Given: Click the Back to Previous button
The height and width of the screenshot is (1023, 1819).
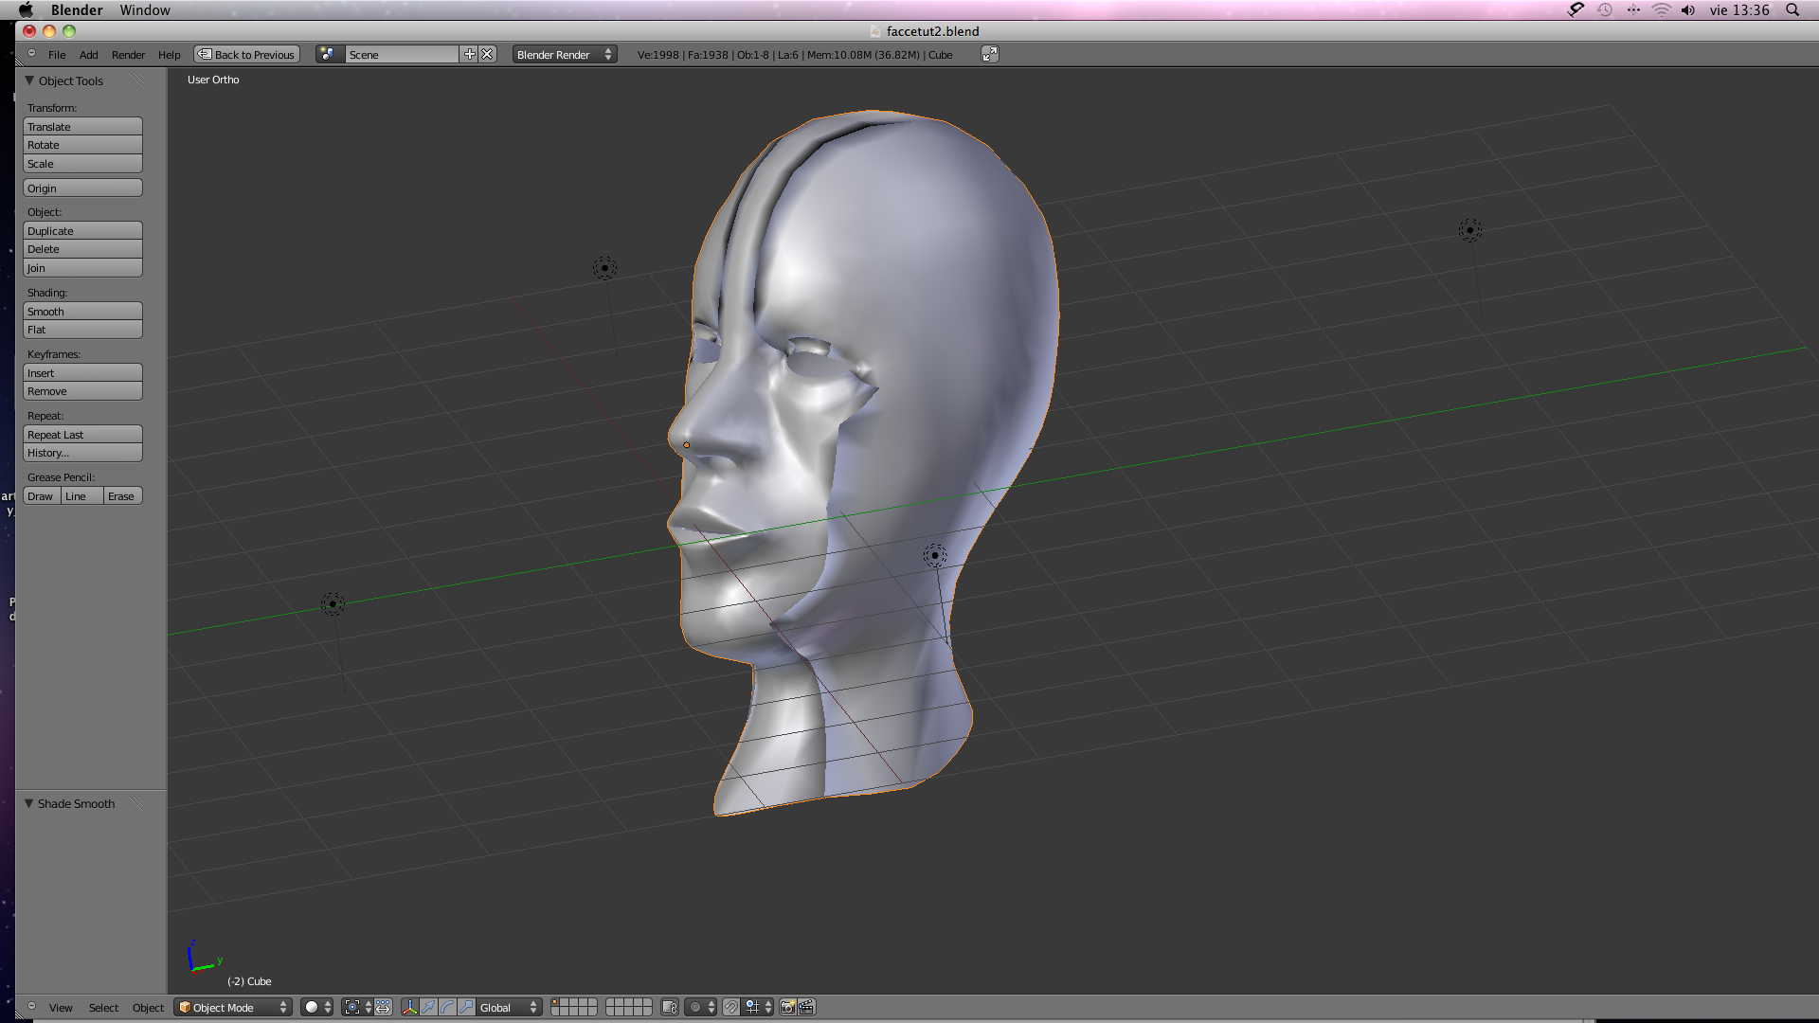Looking at the screenshot, I should pyautogui.click(x=246, y=54).
